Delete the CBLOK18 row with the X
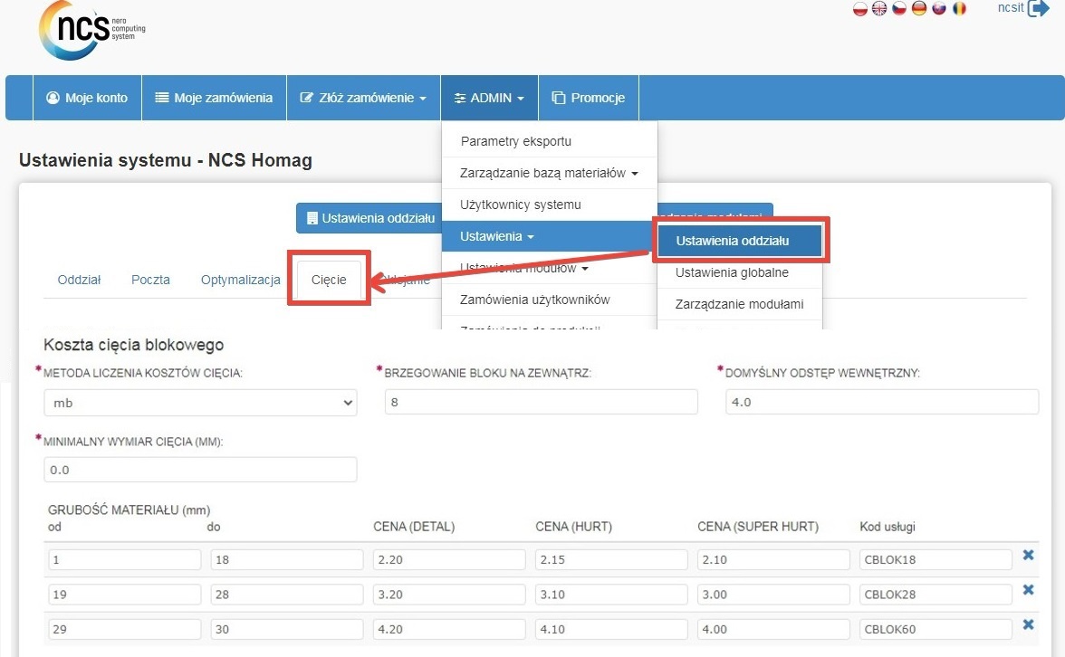The height and width of the screenshot is (657, 1065). (x=1028, y=555)
